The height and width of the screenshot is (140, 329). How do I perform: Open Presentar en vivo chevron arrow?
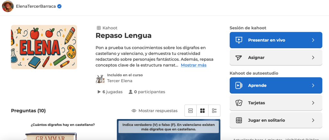313,40
